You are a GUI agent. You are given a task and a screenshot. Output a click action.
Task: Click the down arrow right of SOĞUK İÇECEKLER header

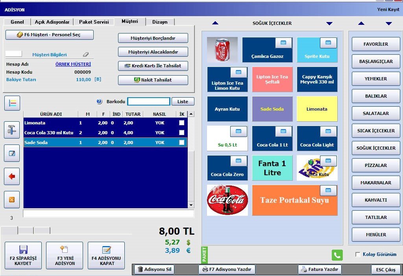pyautogui.click(x=329, y=24)
